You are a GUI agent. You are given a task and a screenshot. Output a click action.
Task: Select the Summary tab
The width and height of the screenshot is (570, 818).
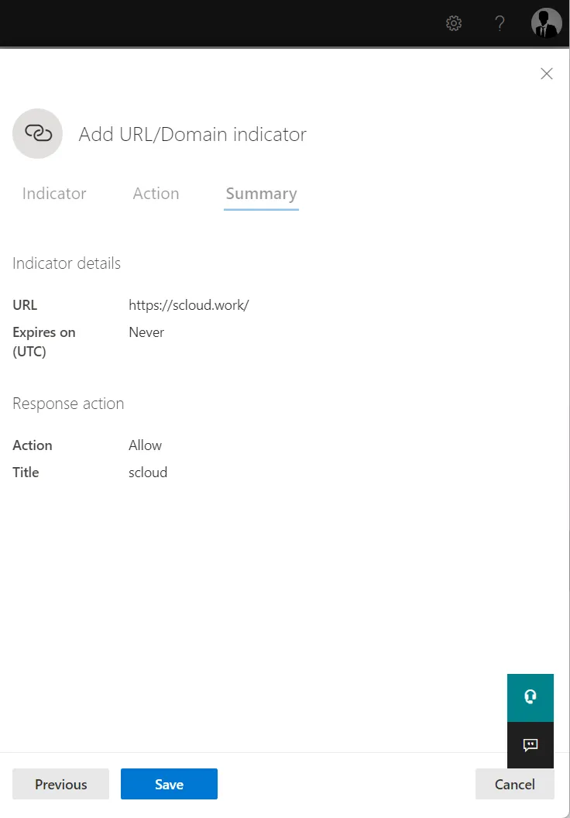pos(261,194)
